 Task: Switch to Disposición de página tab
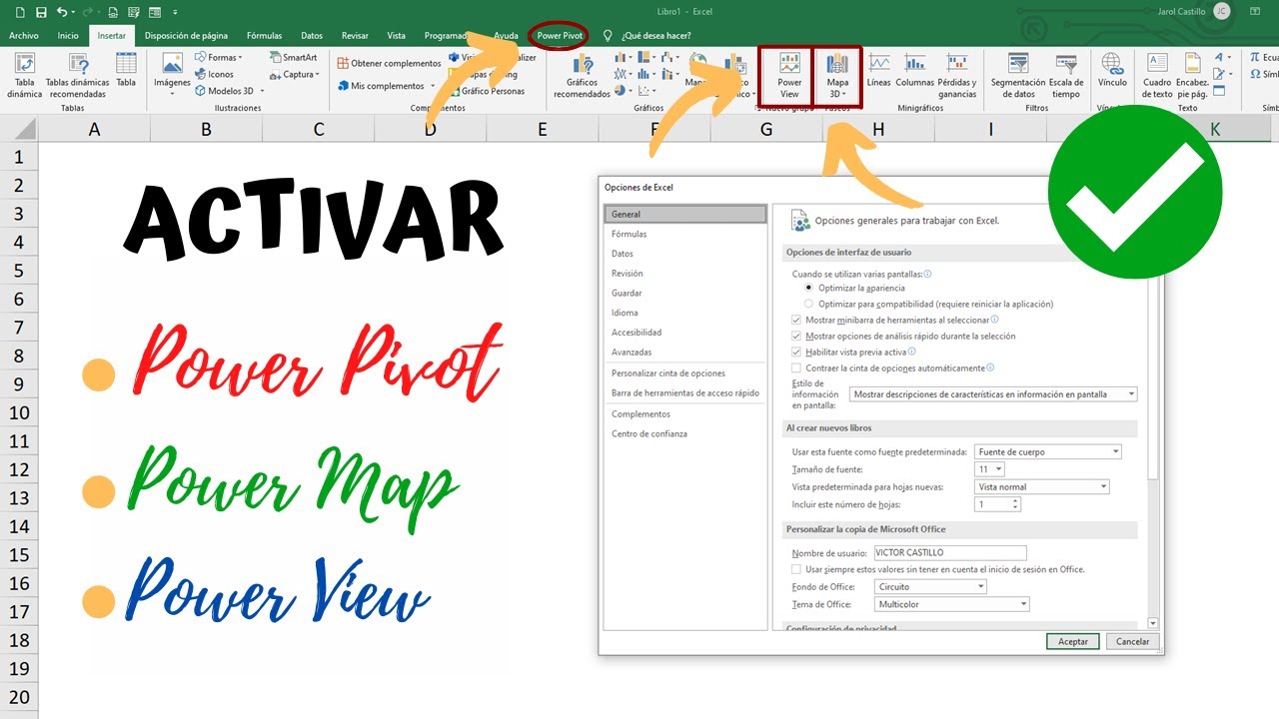[187, 35]
